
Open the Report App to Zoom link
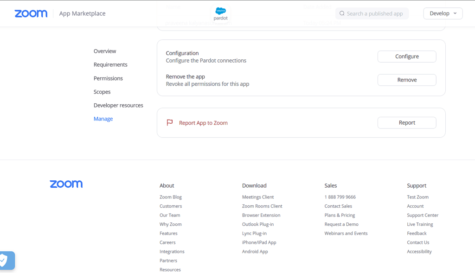click(203, 123)
